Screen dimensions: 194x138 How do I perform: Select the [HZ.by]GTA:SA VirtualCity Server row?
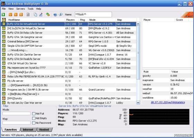pos(69,28)
